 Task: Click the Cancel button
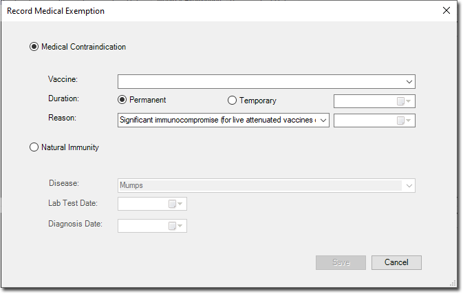[x=396, y=262]
